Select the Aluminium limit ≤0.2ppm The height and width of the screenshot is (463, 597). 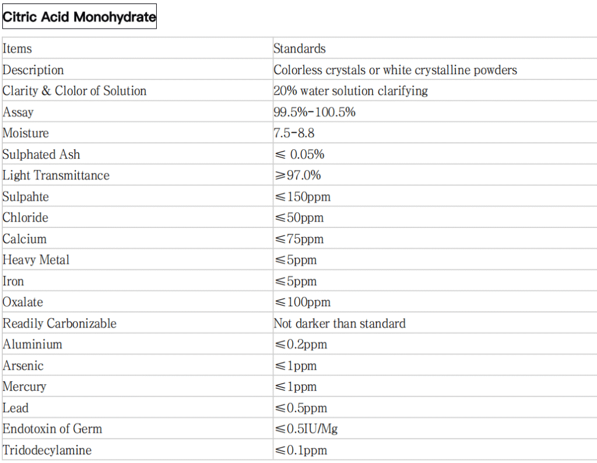[300, 345]
